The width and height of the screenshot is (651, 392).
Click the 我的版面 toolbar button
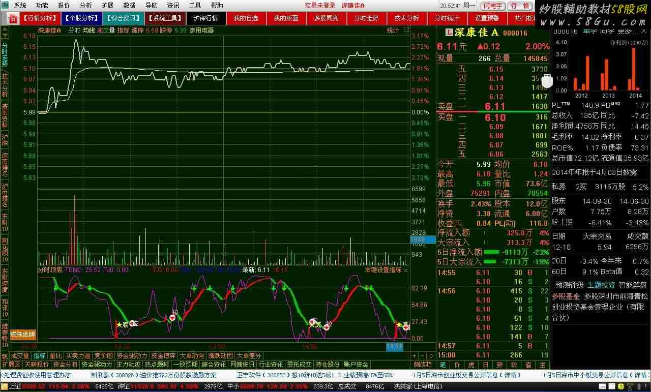286,18
